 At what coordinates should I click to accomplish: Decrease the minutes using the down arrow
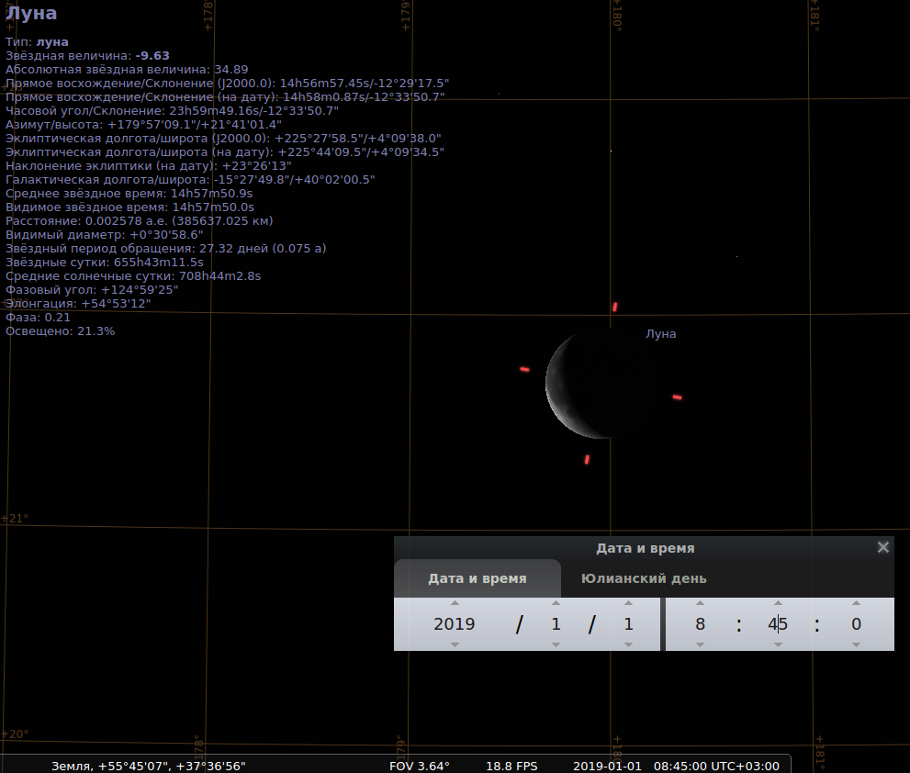pos(778,644)
